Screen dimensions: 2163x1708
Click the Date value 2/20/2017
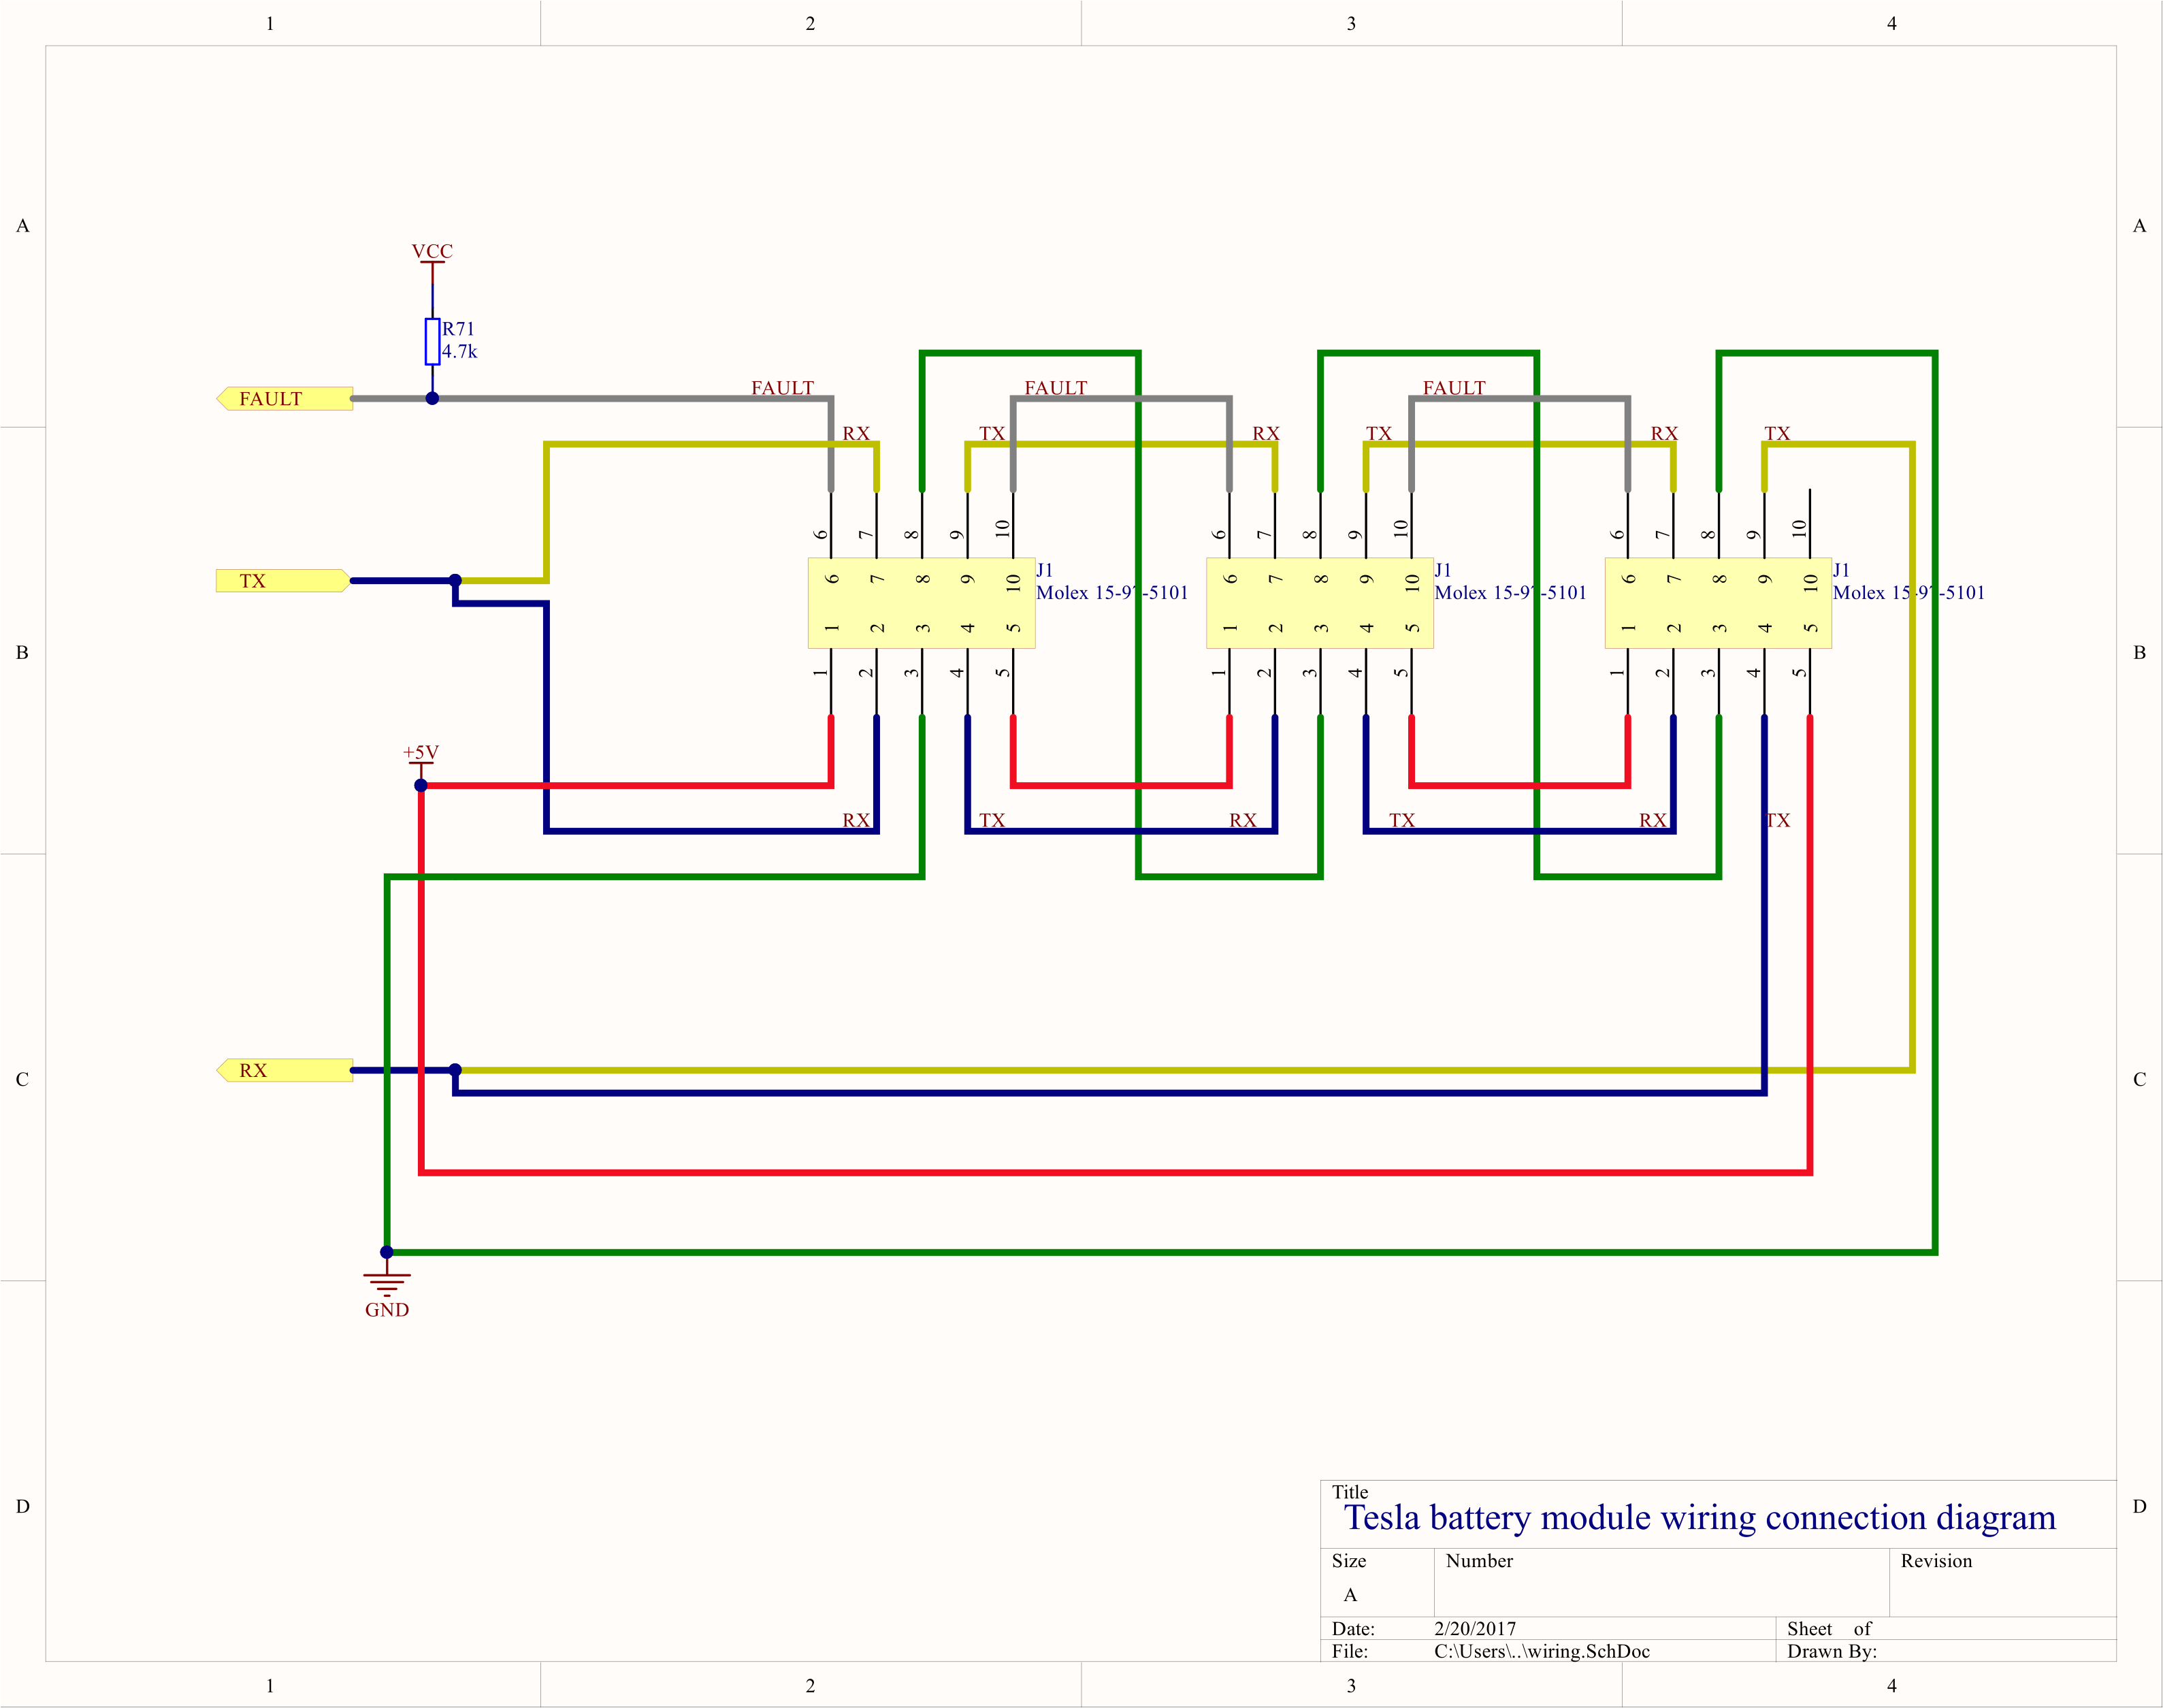click(x=1474, y=1629)
